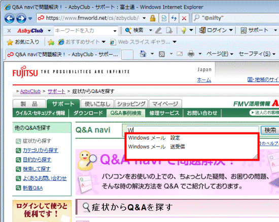279x222 pixels.
Task: Expand the toolbar keyword box history dropdown
Action: (x=115, y=31)
